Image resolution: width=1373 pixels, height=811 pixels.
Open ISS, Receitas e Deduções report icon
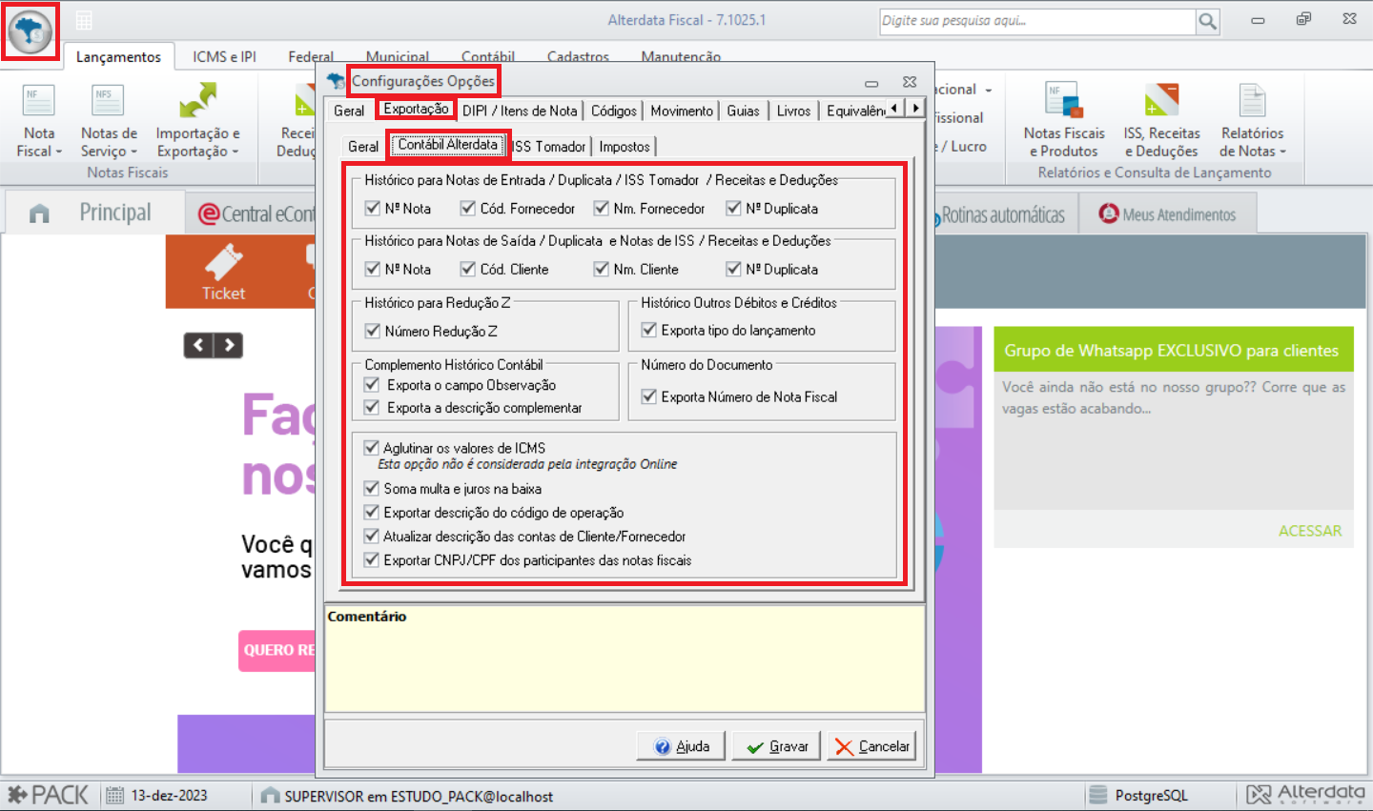(1161, 101)
